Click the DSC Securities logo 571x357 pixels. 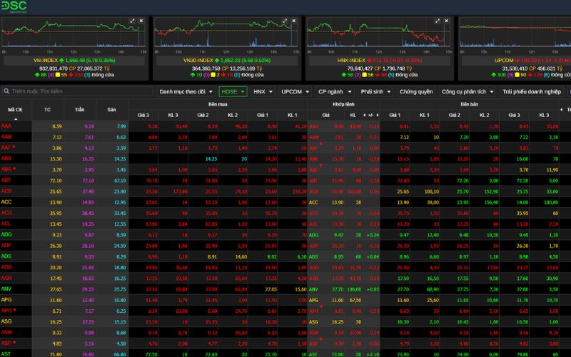[13, 7]
